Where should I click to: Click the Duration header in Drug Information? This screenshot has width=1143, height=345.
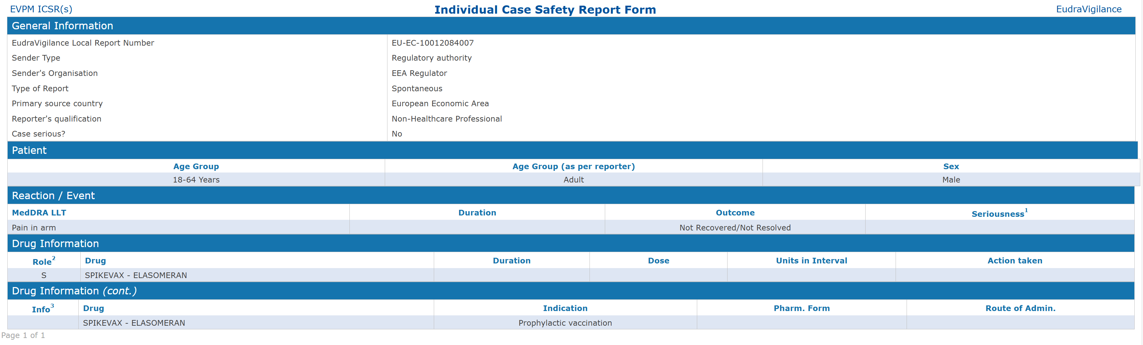[511, 261]
